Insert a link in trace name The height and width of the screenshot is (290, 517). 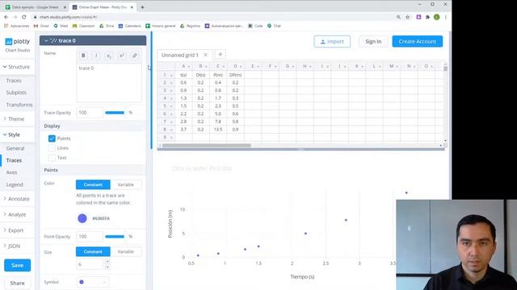coord(135,56)
